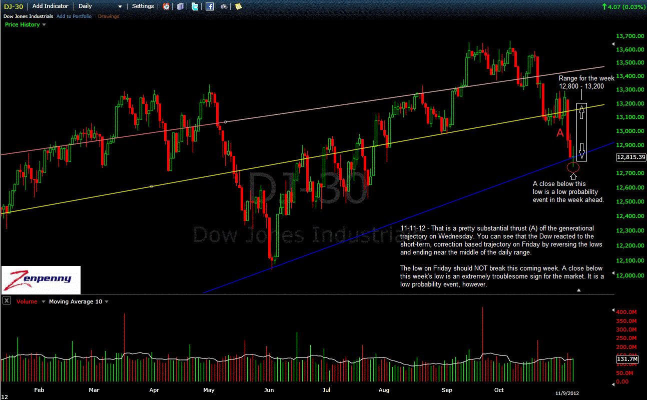
Task: Click the scale arrow beside volume 0.00
Action: 613,384
